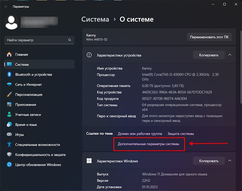The width and height of the screenshot is (242, 191).
Task: Open Дополнительные параметры системы link
Action: (x=149, y=144)
